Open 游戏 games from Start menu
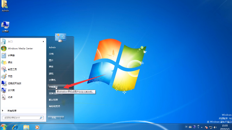 click(x=51, y=73)
